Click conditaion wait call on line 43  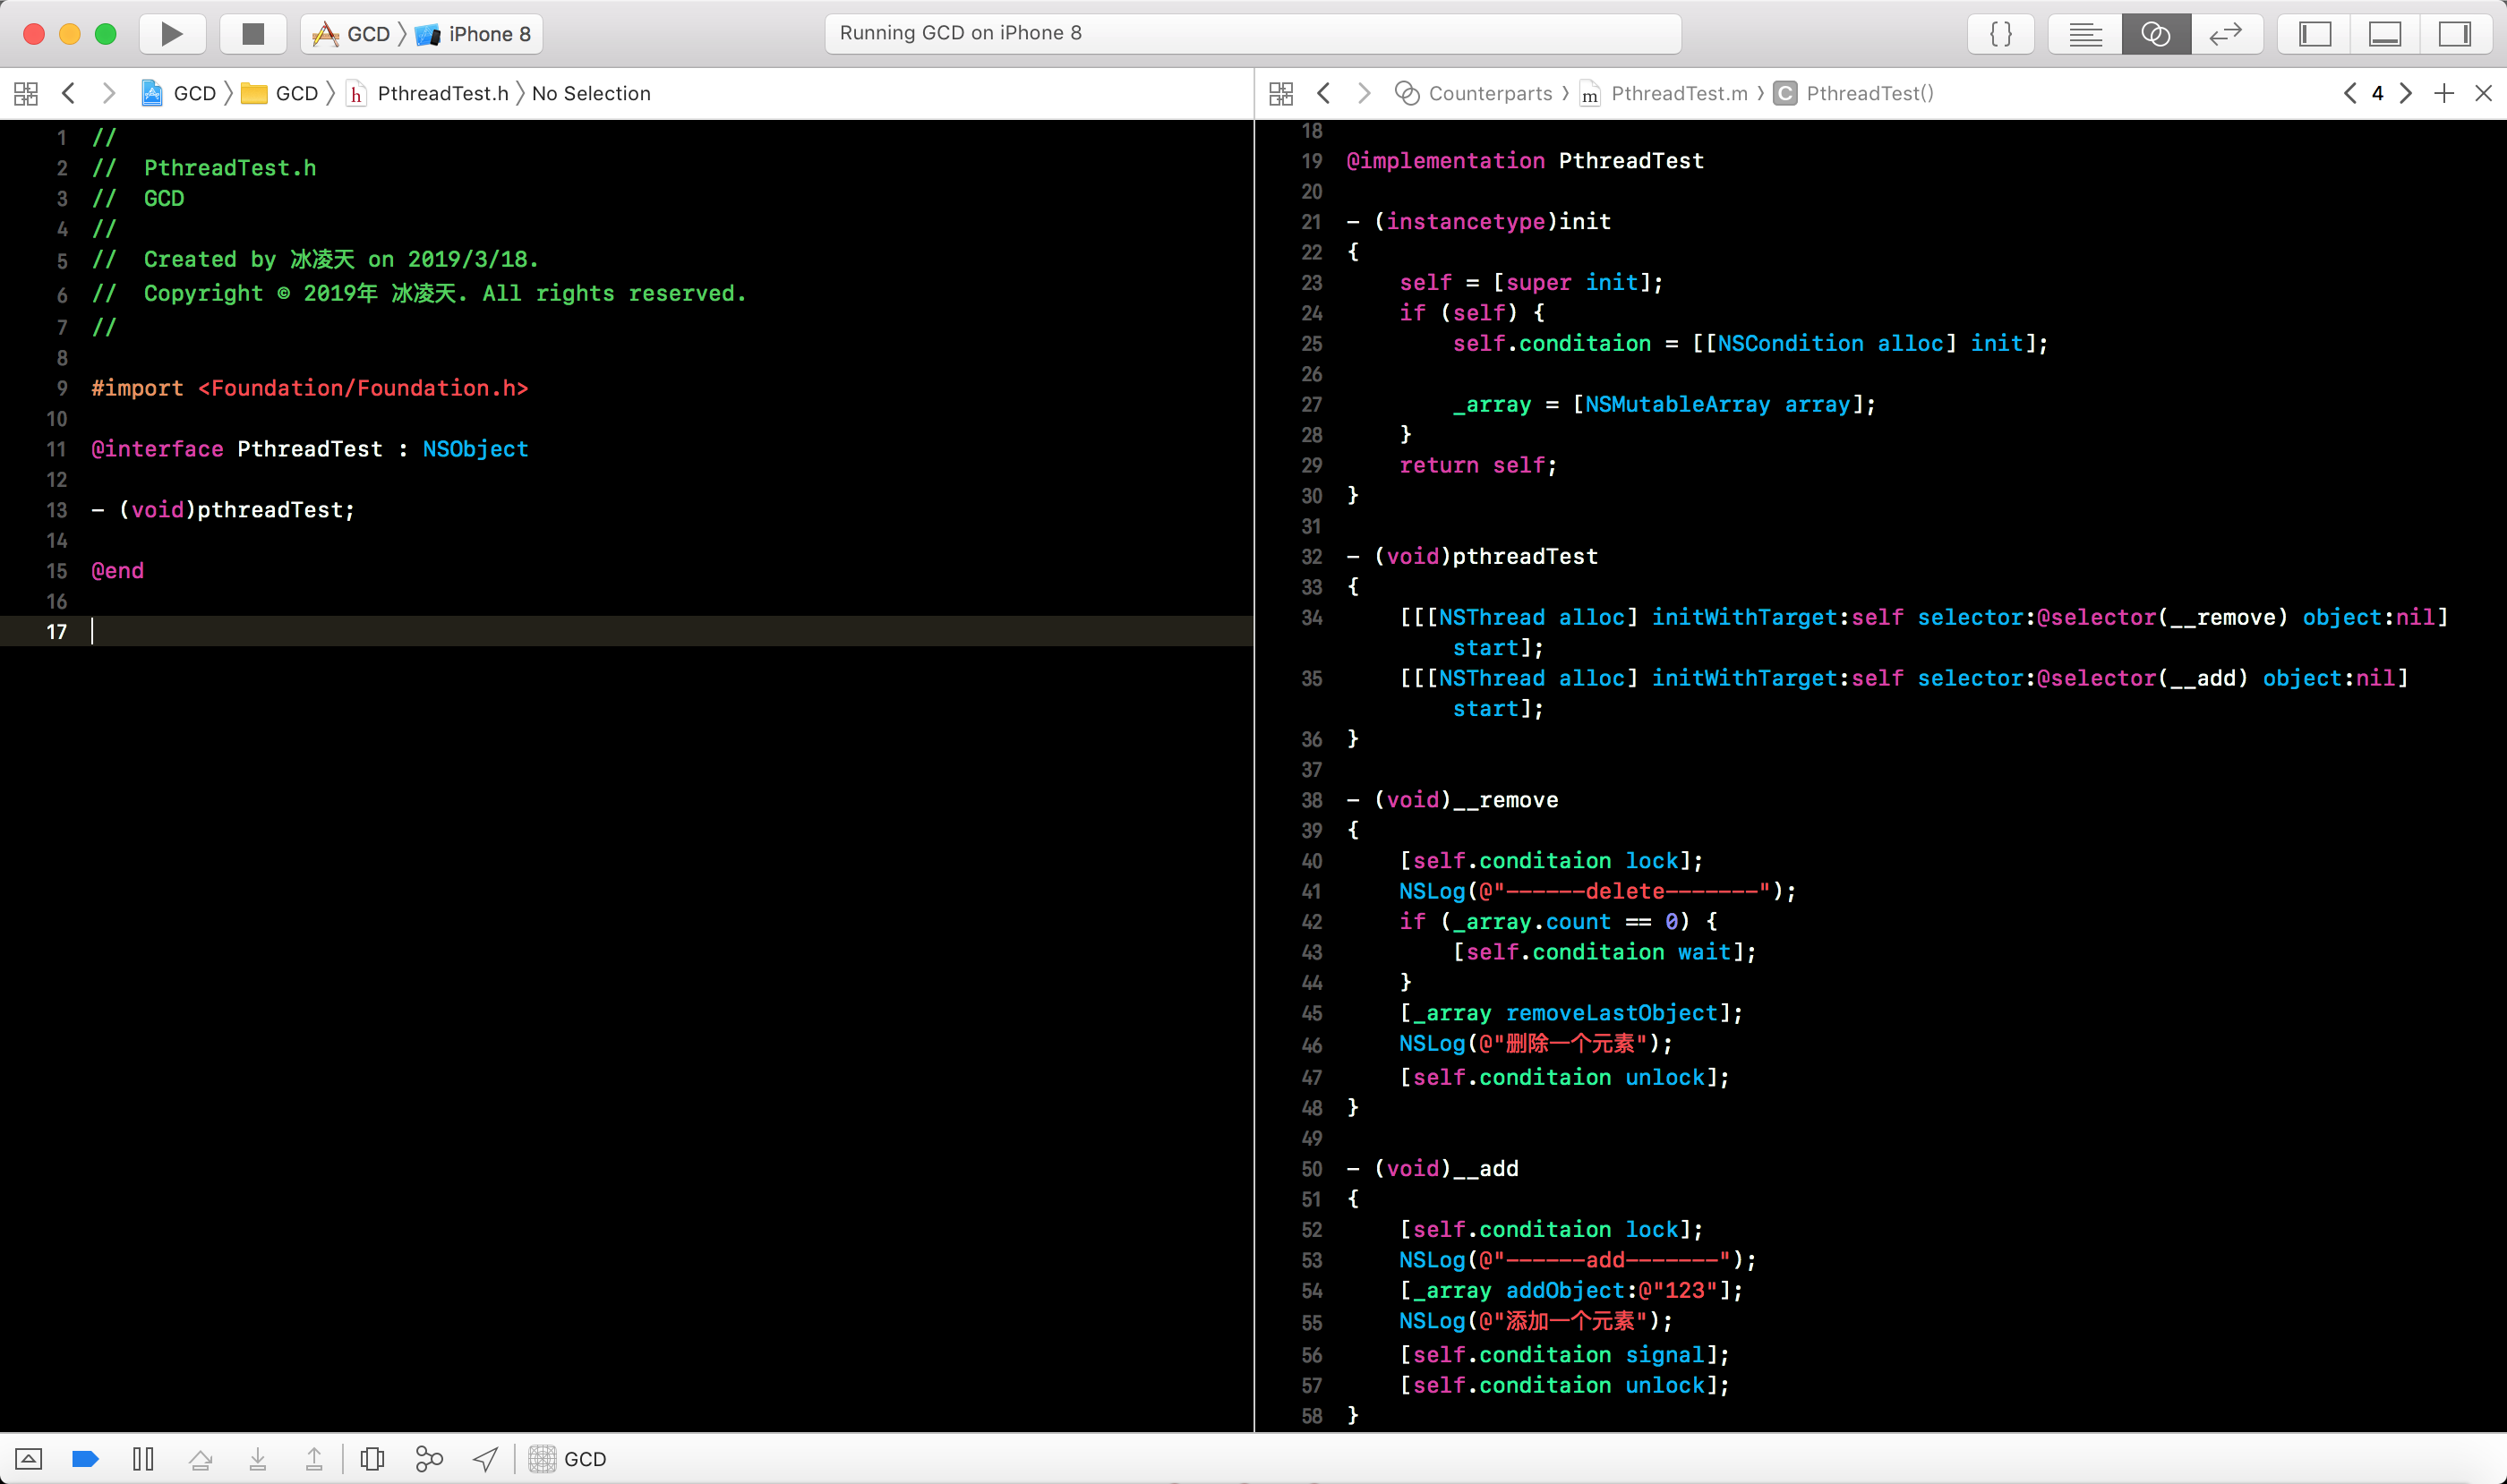(1604, 952)
